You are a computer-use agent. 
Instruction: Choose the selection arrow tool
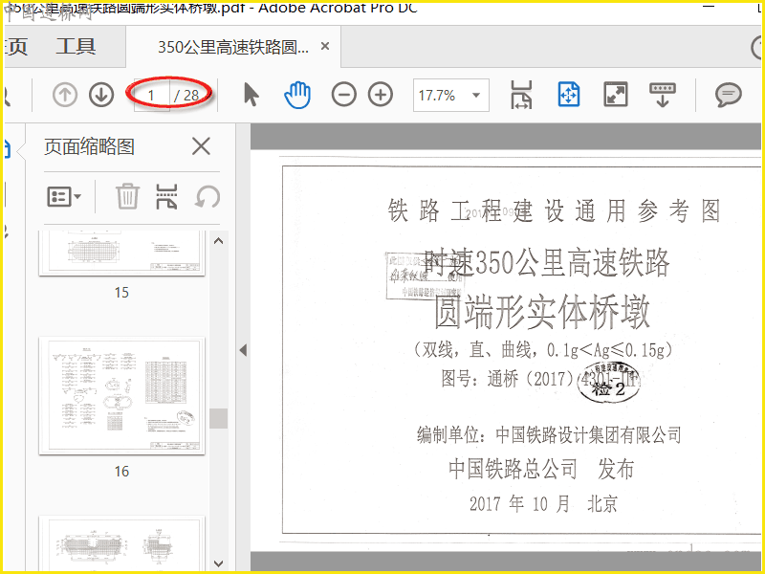click(x=251, y=94)
